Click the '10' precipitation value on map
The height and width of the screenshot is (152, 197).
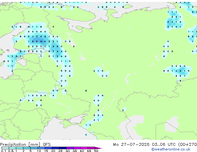41,41
